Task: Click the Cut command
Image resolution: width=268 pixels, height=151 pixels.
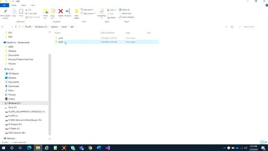Action: (x=28, y=10)
